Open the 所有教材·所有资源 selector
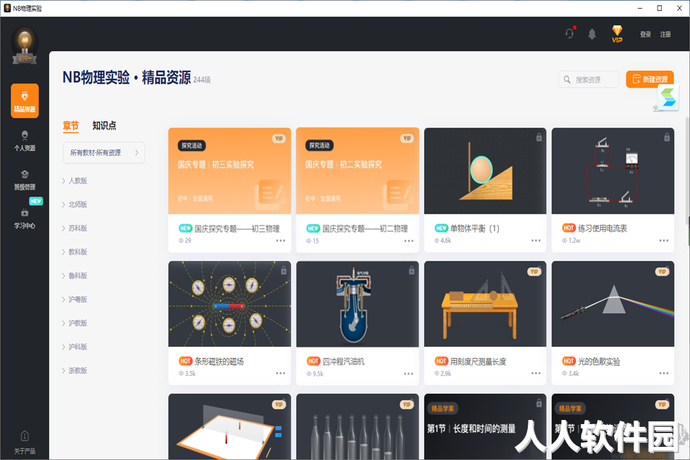This screenshot has width=690, height=460. point(104,152)
